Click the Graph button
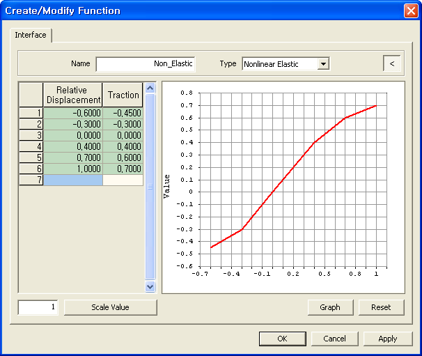The height and width of the screenshot is (356, 422). click(x=330, y=307)
